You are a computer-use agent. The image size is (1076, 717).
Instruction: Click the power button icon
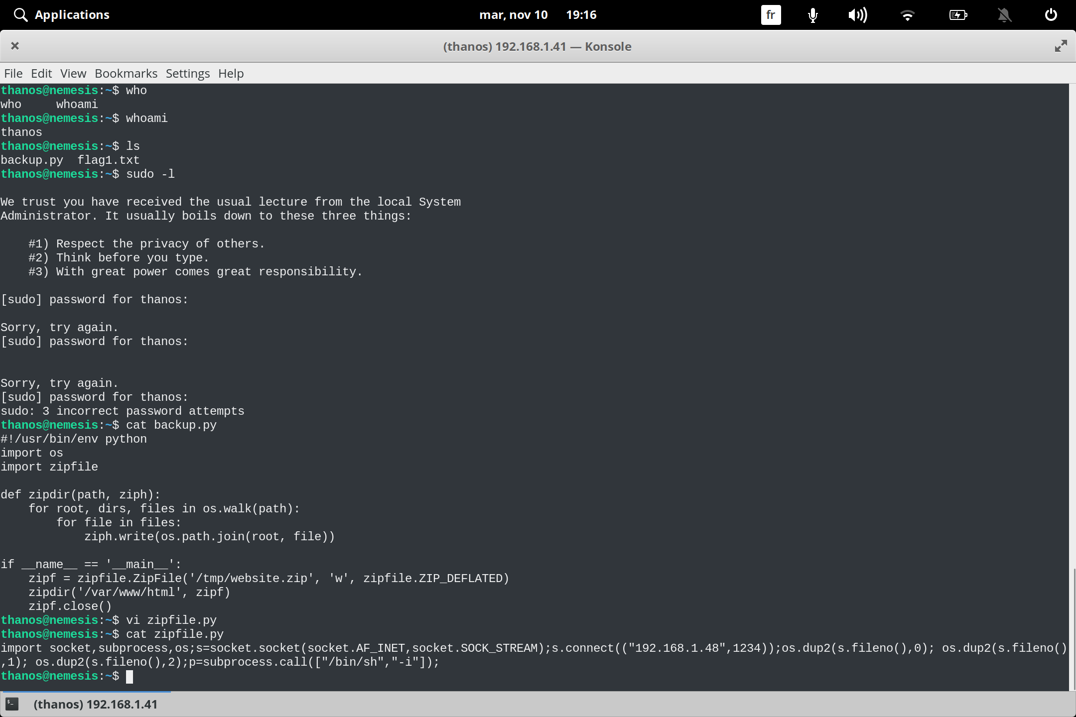[x=1050, y=15]
